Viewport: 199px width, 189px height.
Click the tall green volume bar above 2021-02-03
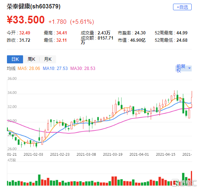point(39,180)
